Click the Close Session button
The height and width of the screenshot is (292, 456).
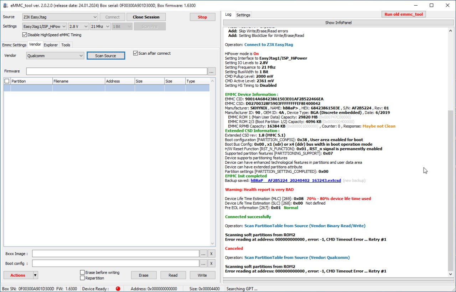(146, 17)
